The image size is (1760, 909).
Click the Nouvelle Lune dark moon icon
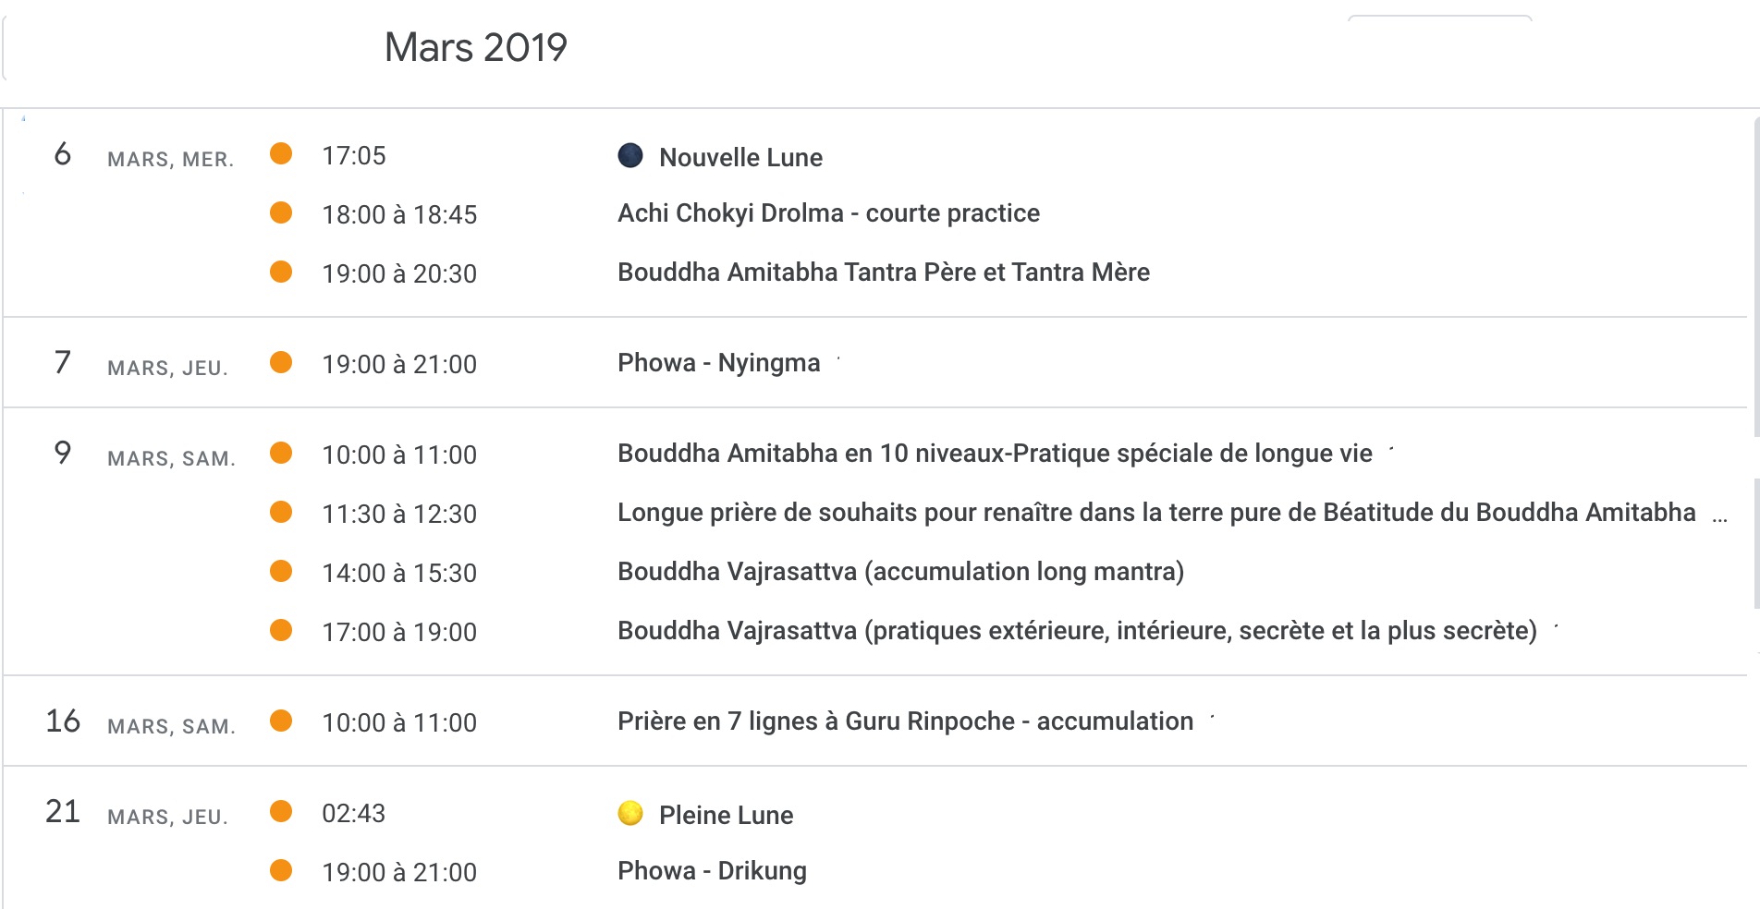coord(630,155)
